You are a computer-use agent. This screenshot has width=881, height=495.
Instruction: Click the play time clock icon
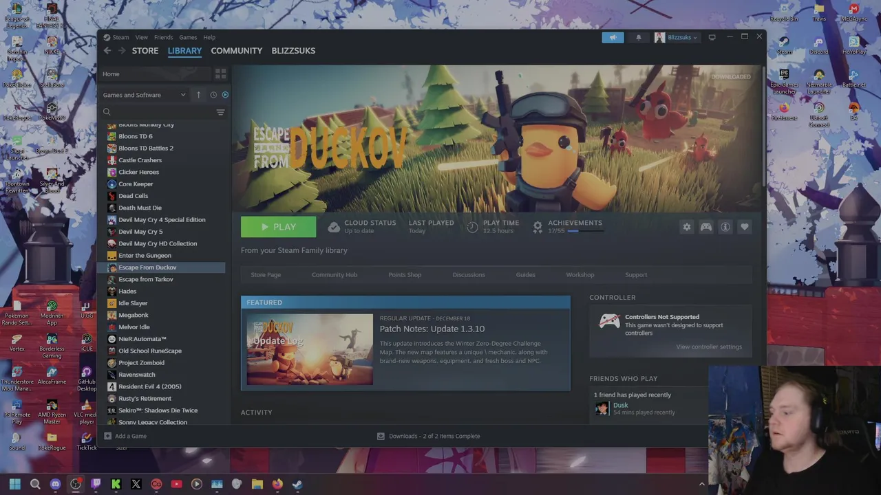click(x=472, y=227)
